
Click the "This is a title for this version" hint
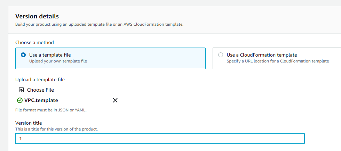tap(57, 129)
